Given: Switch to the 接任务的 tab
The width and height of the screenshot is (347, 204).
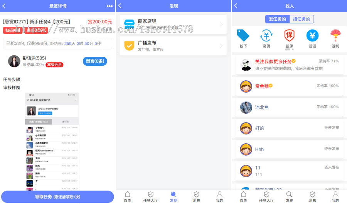Looking at the screenshot, I should click(x=302, y=19).
